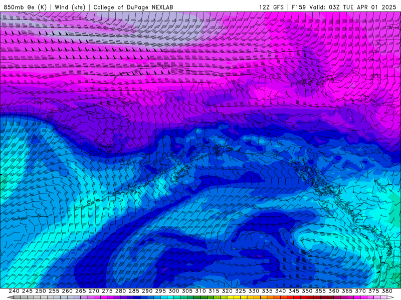The width and height of the screenshot is (401, 300).
Task: Click the 380 value on the color scale
Action: click(387, 291)
